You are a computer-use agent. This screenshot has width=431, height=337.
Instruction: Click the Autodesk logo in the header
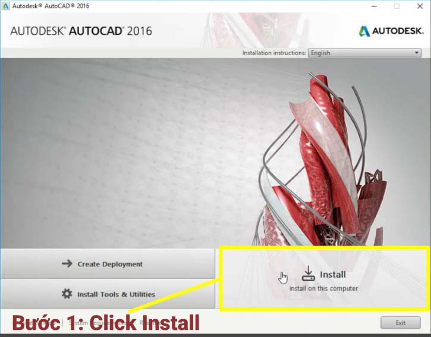(391, 31)
